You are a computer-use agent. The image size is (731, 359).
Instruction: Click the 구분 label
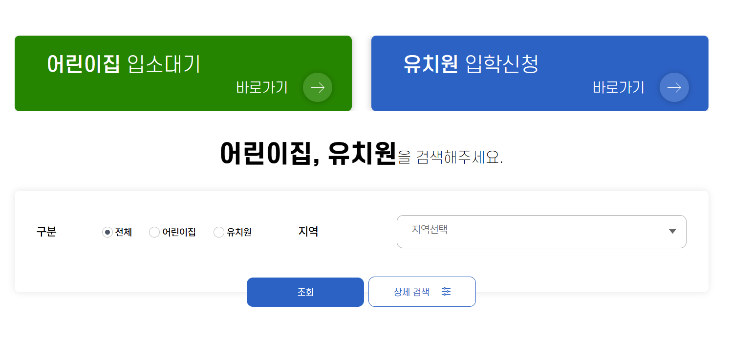click(46, 232)
